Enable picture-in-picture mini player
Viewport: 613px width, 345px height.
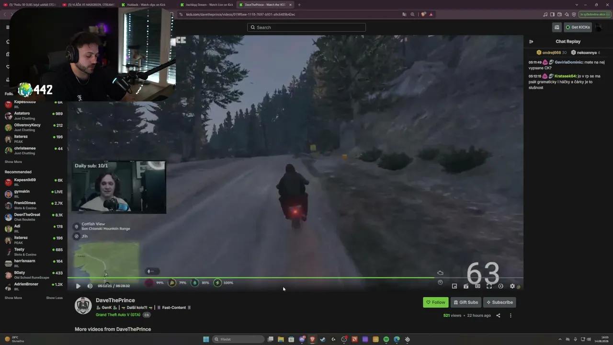(x=454, y=286)
